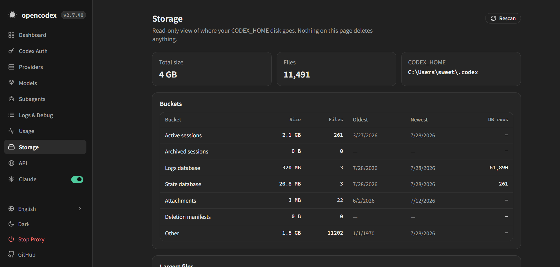Open the Usage page
Viewport: 560px width, 267px height.
coord(45,131)
